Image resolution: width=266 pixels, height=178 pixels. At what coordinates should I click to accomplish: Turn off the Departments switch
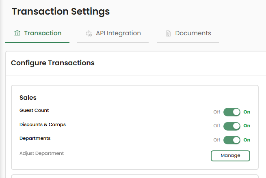[232, 140]
